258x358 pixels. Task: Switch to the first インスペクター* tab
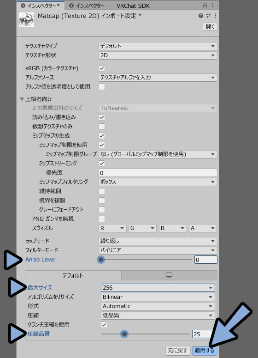(x=40, y=6)
